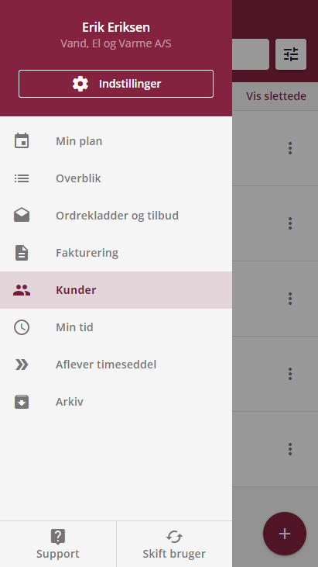Screen dimensions: 318x567
Task: Open the Min tid clock icon
Action: tap(22, 327)
